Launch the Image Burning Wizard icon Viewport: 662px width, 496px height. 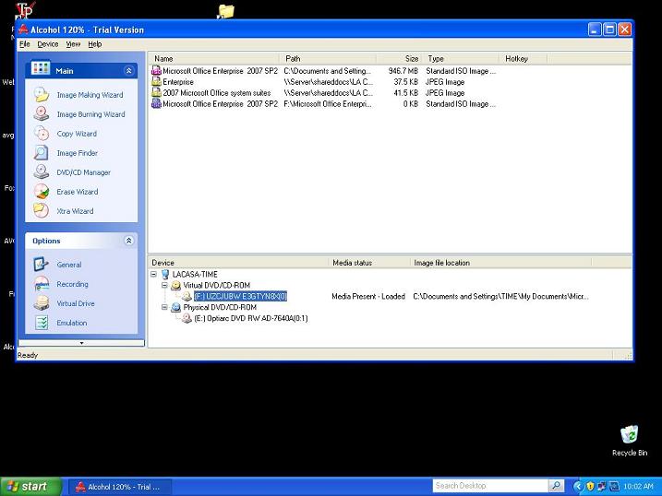[42, 114]
